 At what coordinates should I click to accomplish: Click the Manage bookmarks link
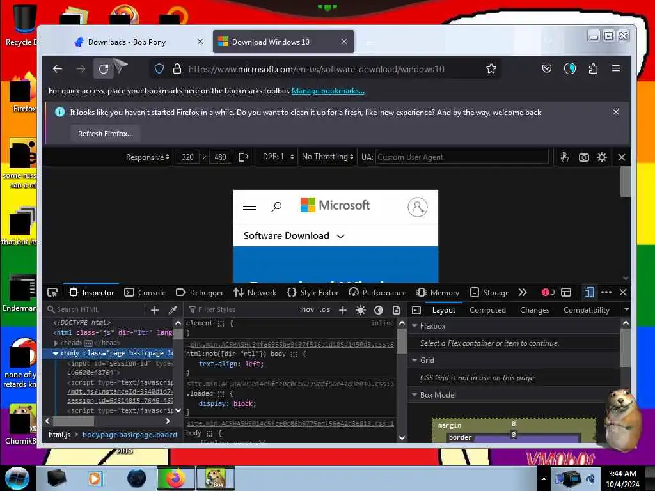point(328,91)
